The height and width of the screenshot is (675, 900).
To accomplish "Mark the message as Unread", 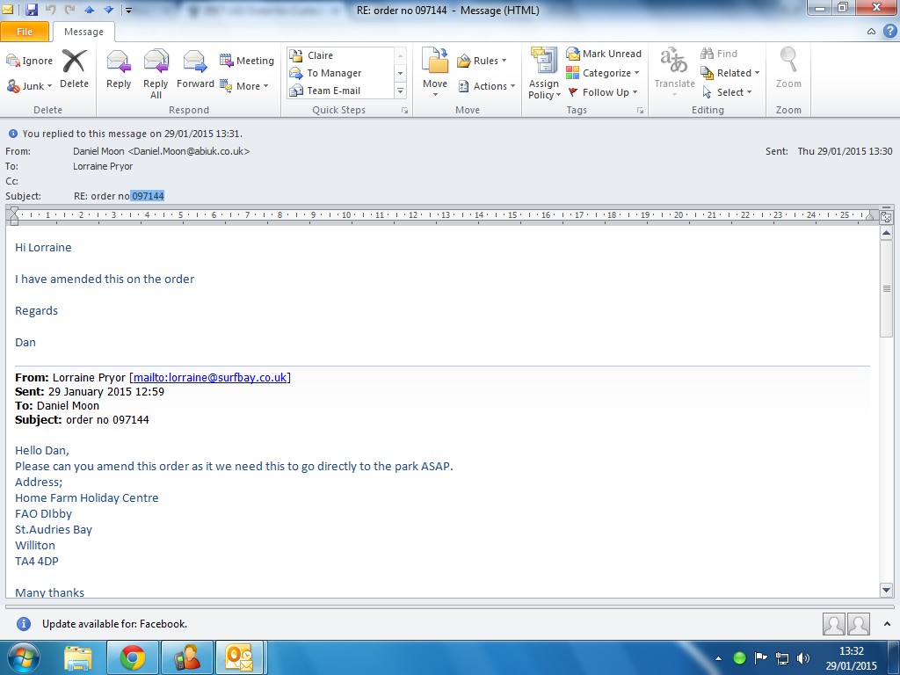I will coord(604,54).
